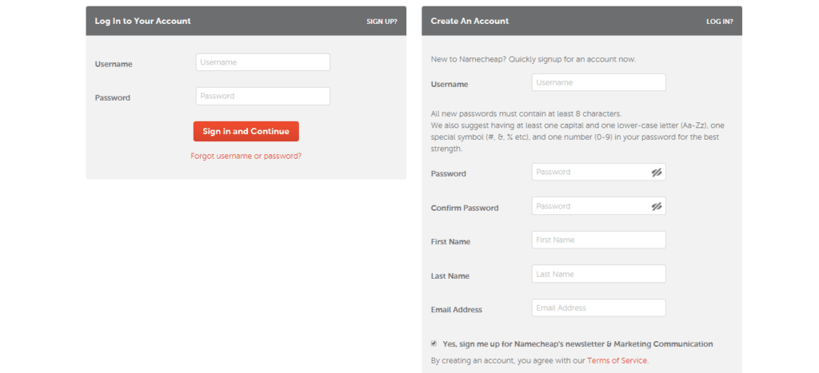Uncheck Namecheap newsletter signup checkbox

click(433, 343)
